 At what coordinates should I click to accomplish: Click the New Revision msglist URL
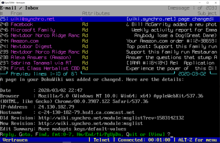pos(91,123)
